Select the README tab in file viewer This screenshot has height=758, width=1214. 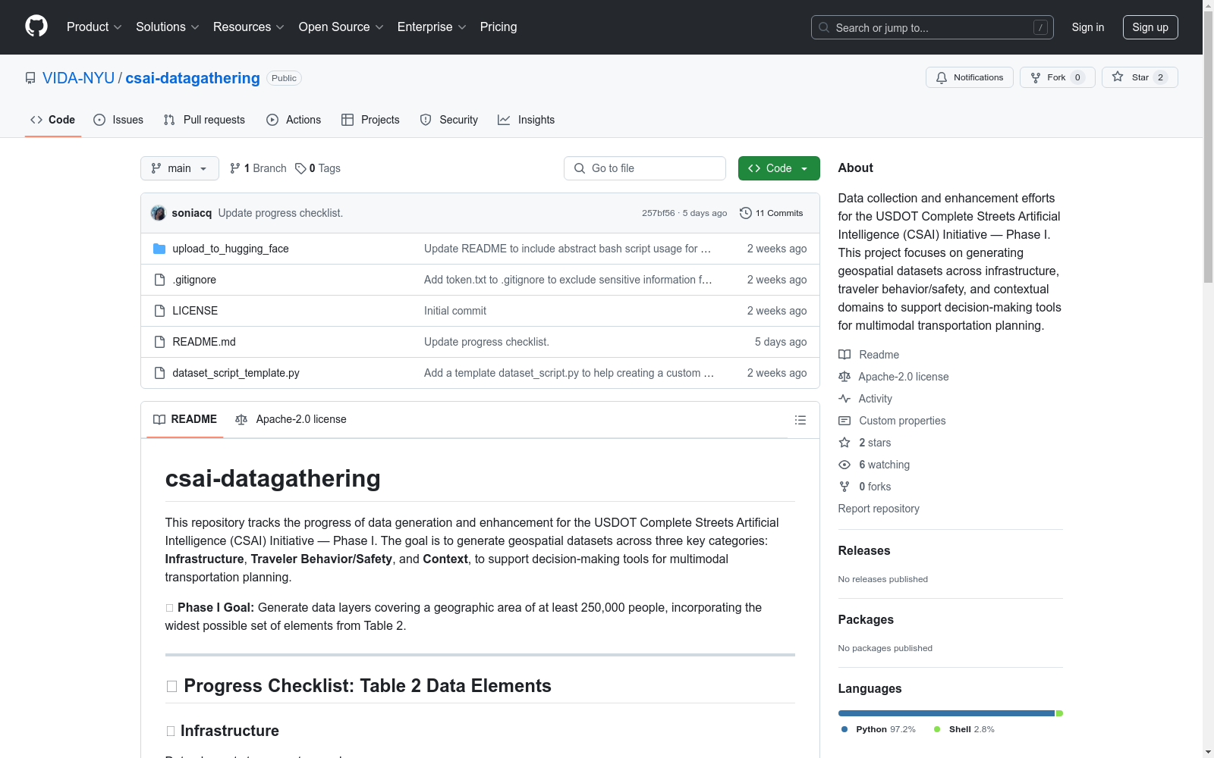pyautogui.click(x=185, y=419)
